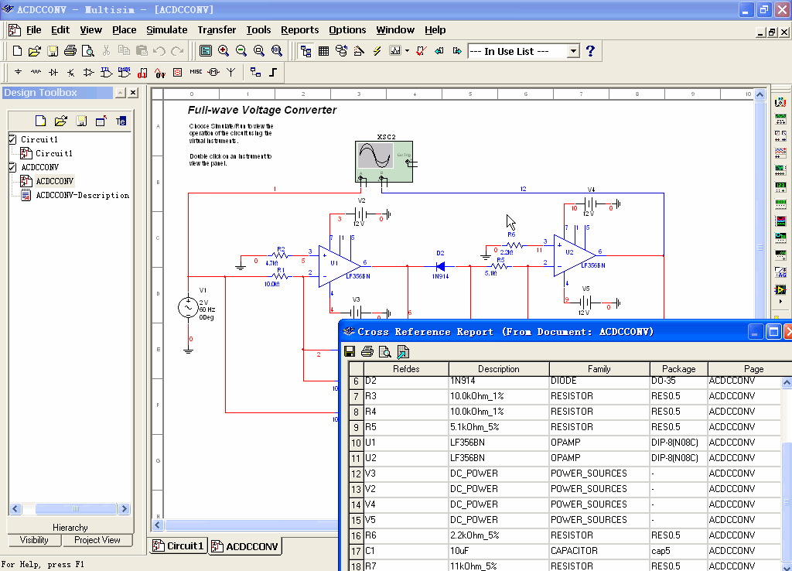Select the Hierarchy tab in Design Toolbox
792x571 pixels.
[x=70, y=527]
